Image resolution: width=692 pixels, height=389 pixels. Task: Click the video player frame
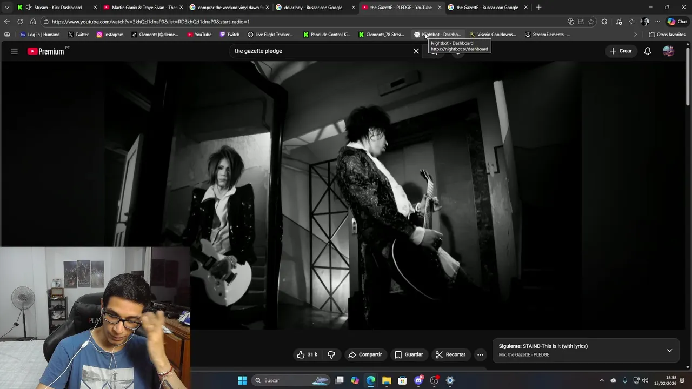click(343, 194)
